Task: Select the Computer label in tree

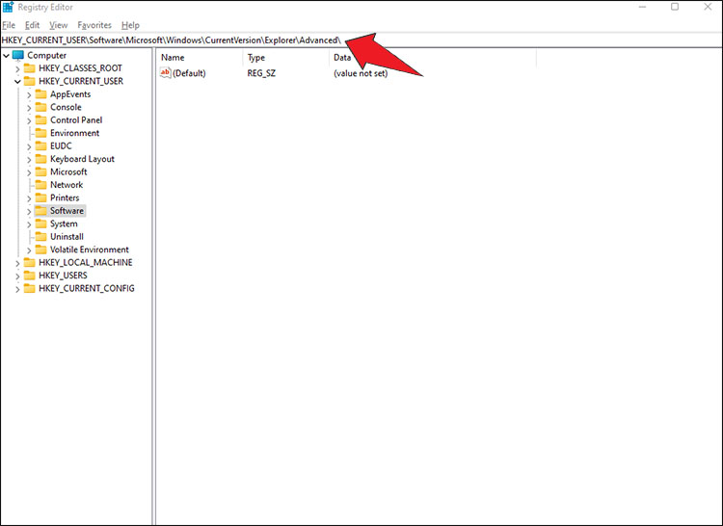Action: (x=46, y=55)
